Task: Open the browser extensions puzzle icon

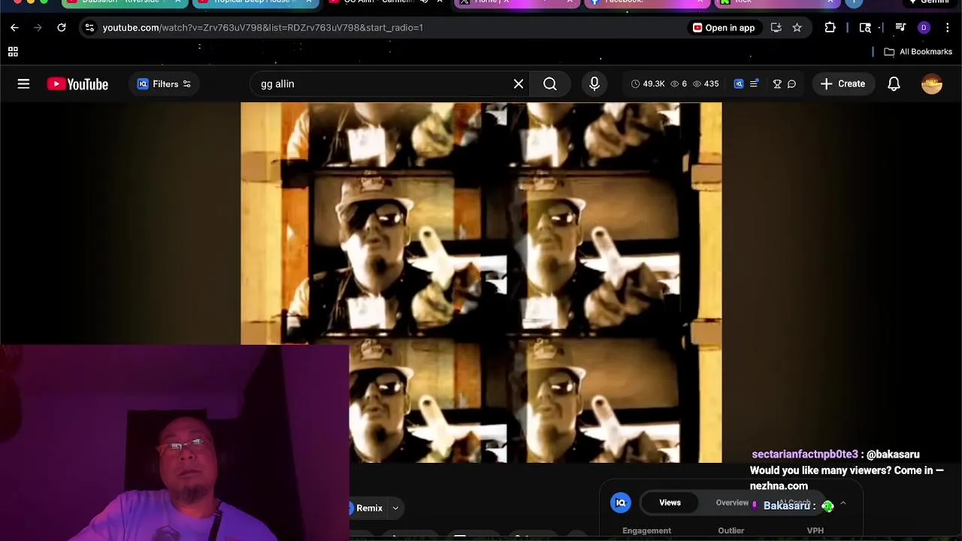Action: [x=830, y=28]
